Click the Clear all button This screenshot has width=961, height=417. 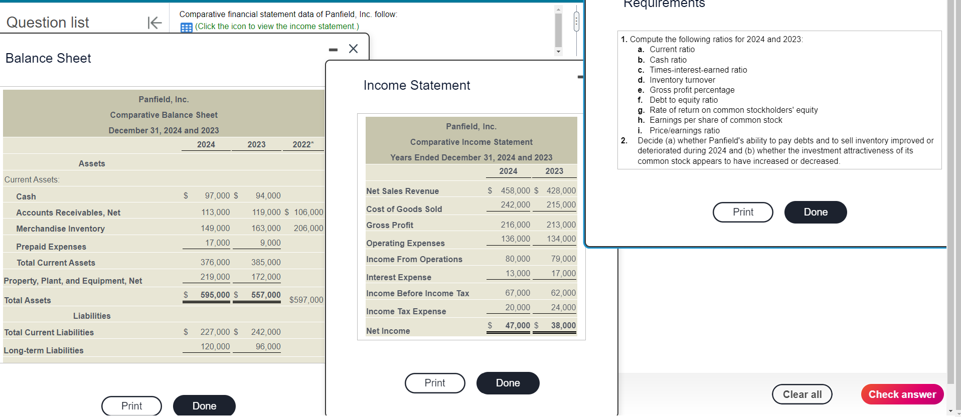802,394
